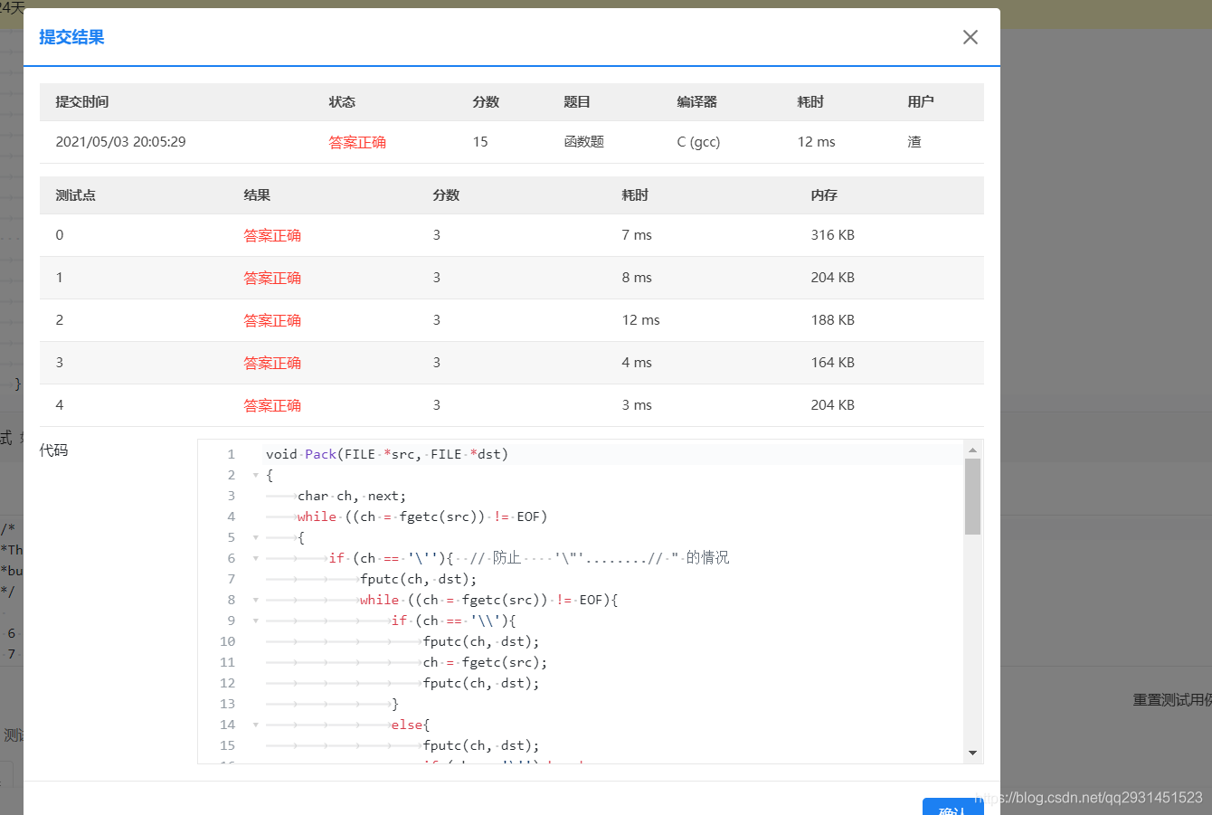
Task: Click 答案正确 result for test point 2
Action: coord(272,319)
